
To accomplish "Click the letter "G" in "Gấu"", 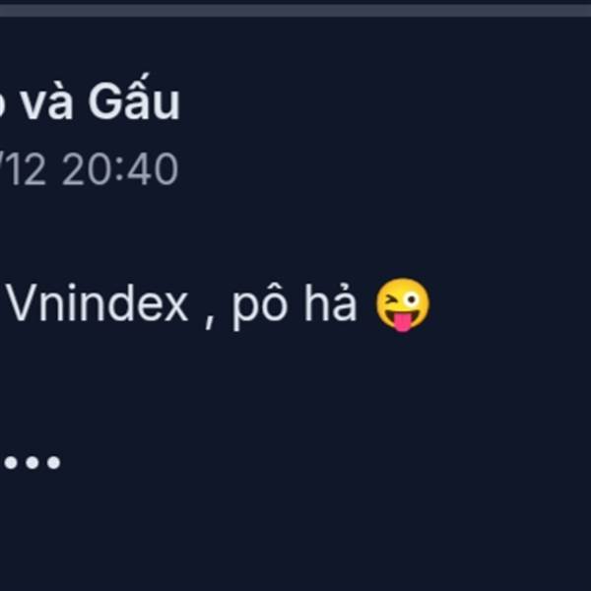I will [x=101, y=101].
